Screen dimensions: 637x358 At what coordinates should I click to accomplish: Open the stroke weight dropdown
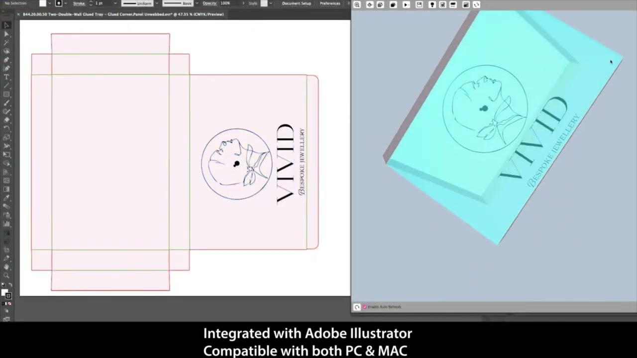pos(115,3)
